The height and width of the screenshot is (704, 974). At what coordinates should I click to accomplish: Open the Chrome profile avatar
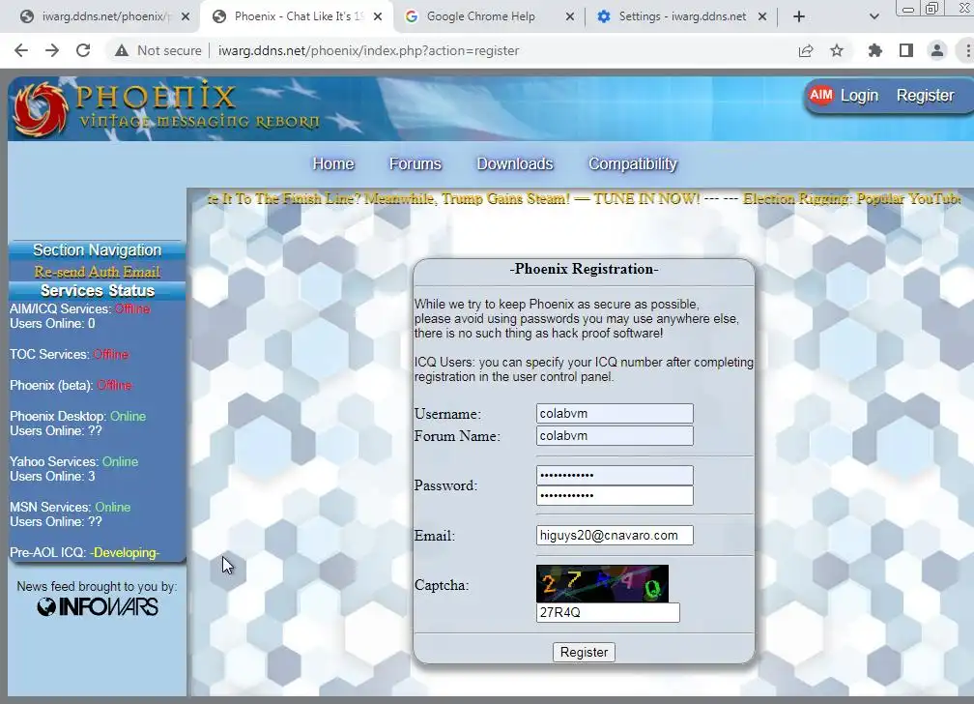tap(936, 50)
